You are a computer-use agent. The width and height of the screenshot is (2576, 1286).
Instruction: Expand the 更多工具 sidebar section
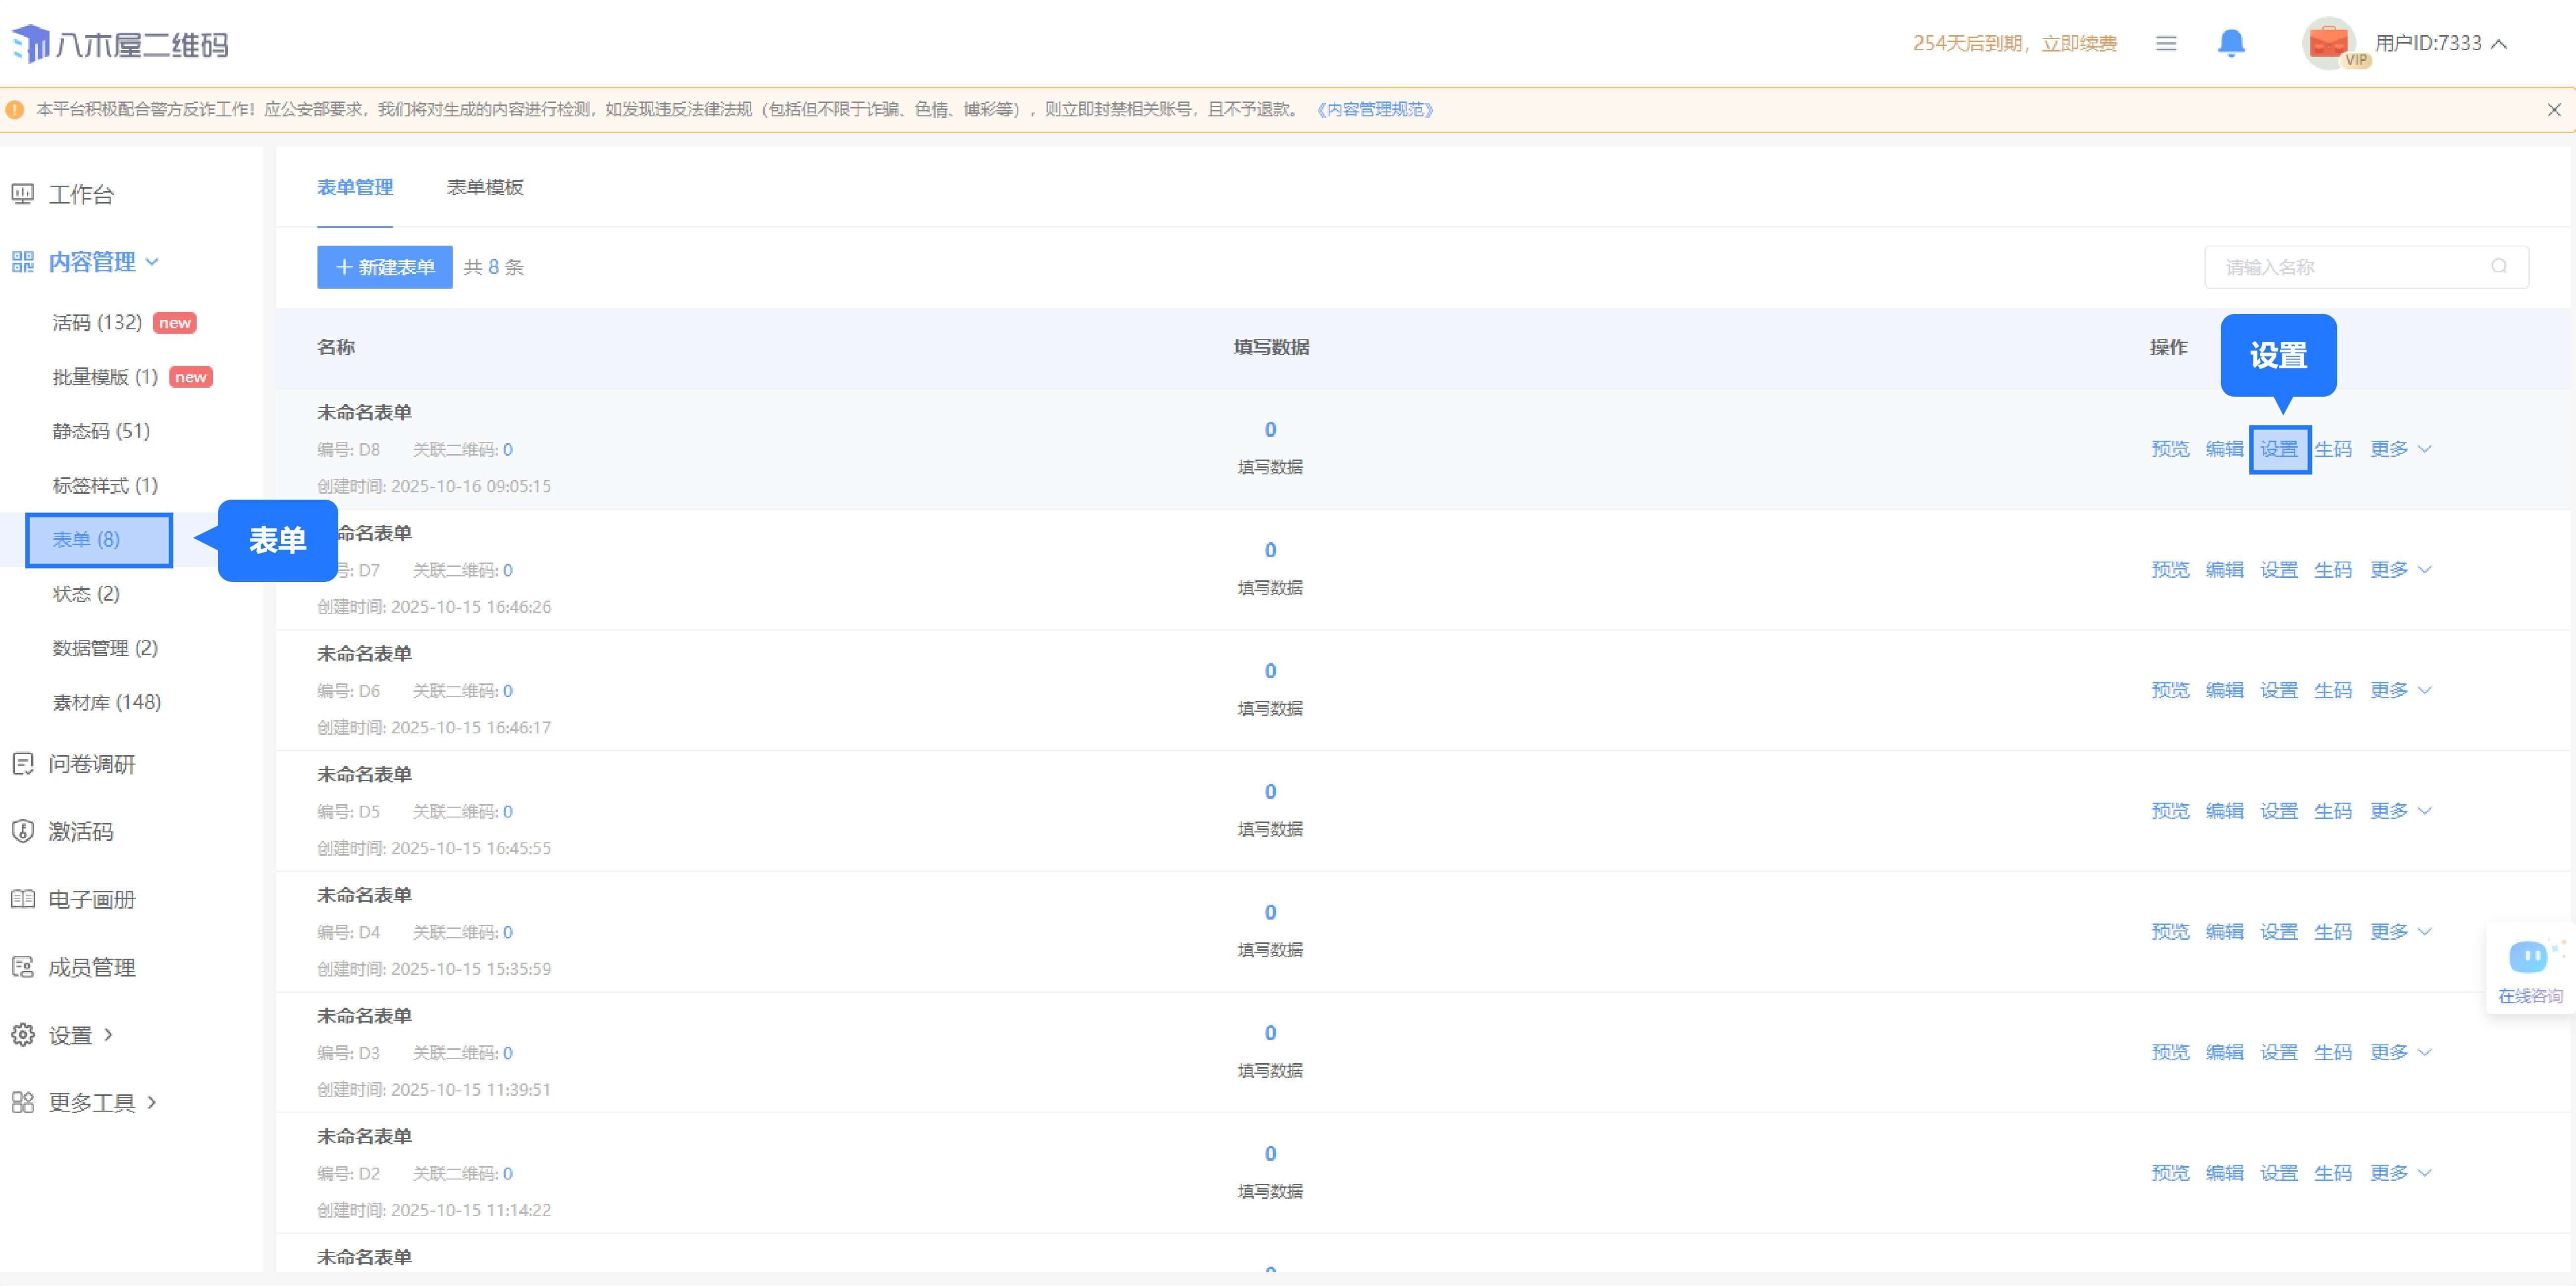point(92,1102)
